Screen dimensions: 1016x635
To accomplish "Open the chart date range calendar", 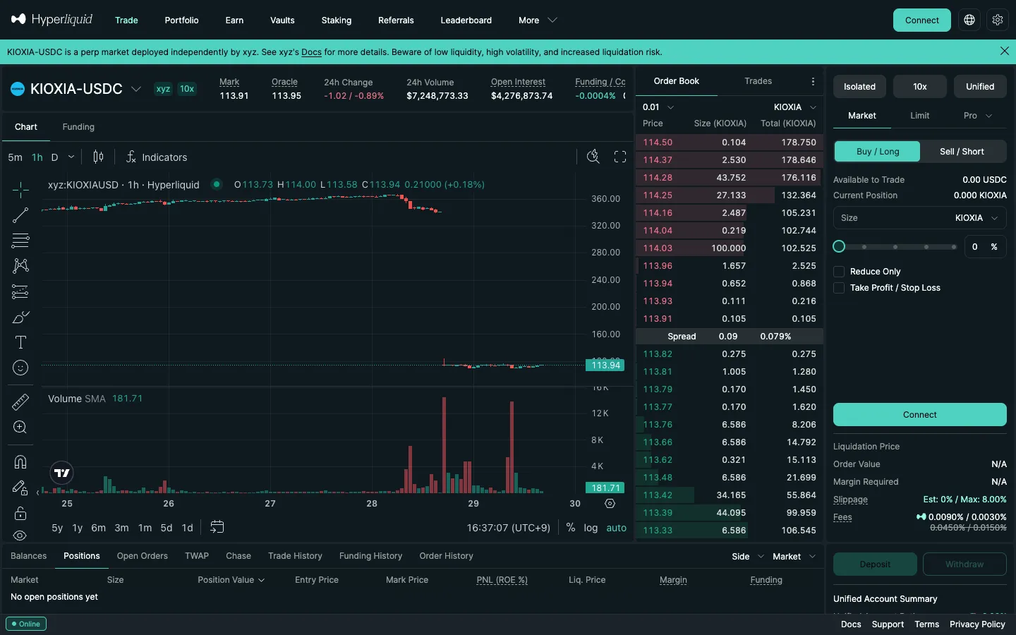I will [217, 527].
